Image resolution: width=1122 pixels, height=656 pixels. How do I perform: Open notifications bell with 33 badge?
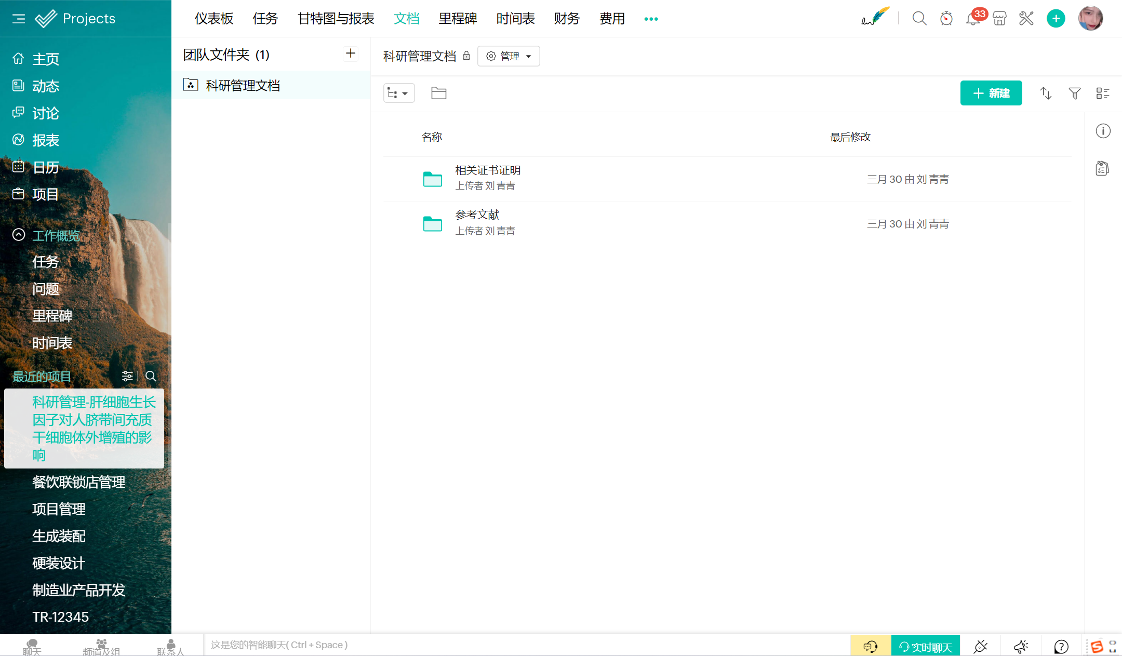pos(972,19)
